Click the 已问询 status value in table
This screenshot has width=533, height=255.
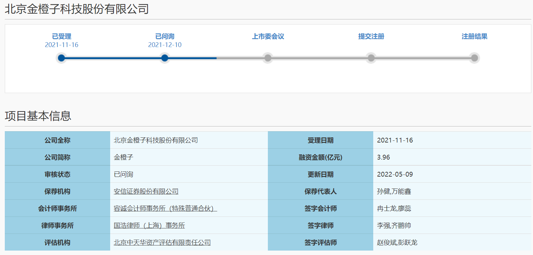pos(123,174)
